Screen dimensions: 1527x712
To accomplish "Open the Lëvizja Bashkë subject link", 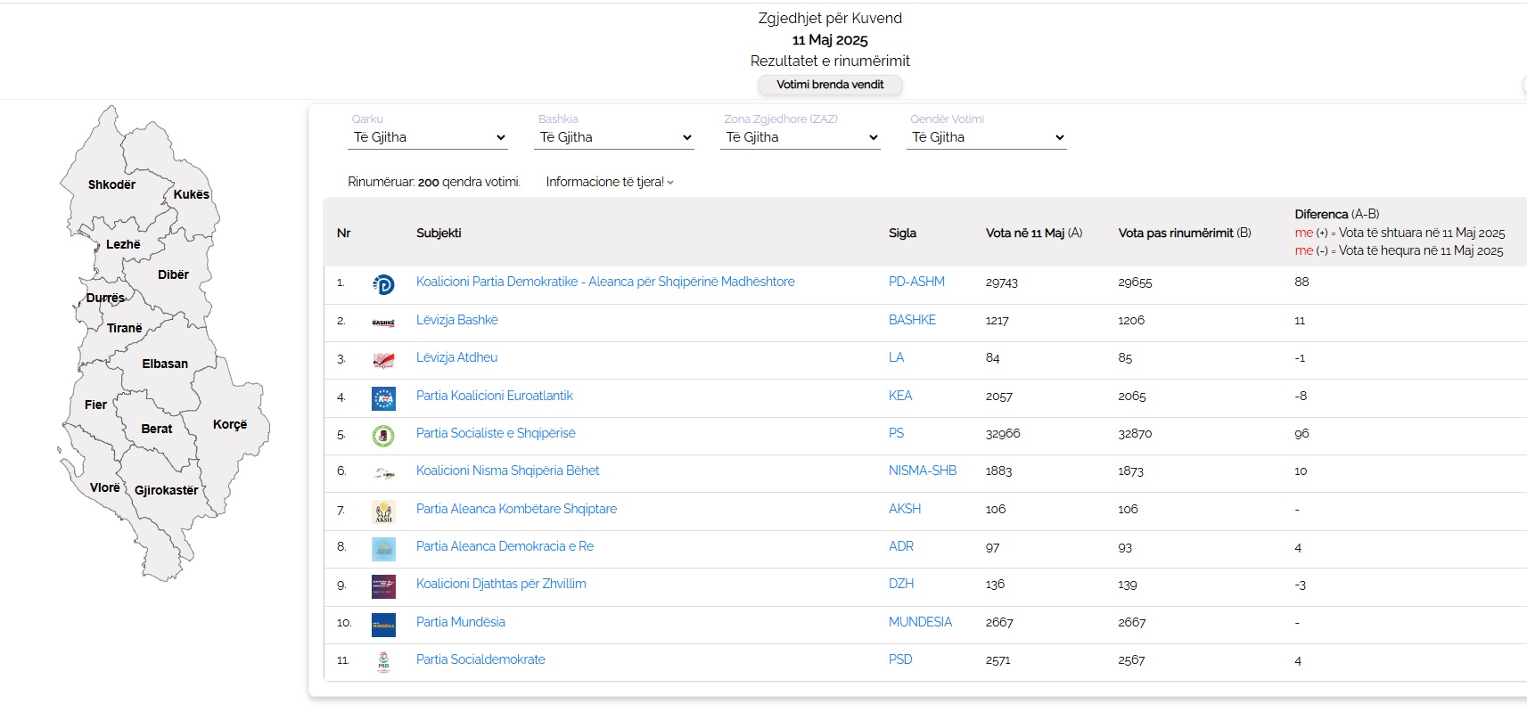I will [x=457, y=320].
